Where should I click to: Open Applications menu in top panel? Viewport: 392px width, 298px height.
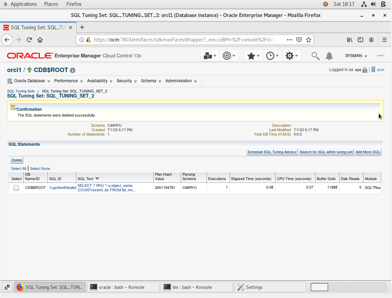(x=23, y=4)
